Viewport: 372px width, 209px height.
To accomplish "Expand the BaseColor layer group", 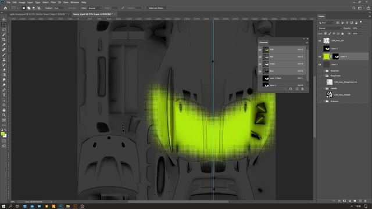I will click(x=324, y=71).
